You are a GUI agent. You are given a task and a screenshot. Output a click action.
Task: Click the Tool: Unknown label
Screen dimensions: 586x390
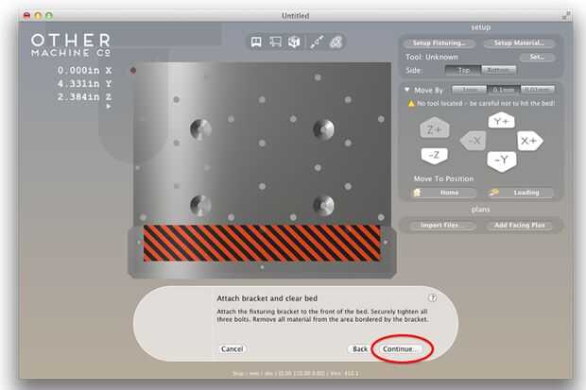[x=432, y=58]
